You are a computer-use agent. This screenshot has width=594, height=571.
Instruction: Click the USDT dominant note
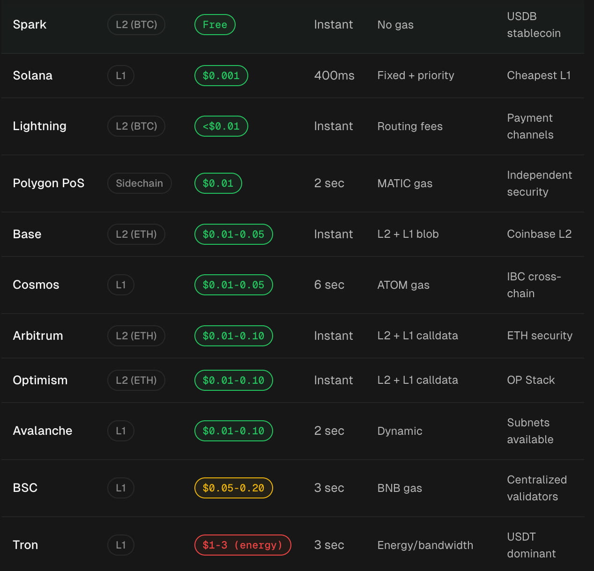[531, 545]
